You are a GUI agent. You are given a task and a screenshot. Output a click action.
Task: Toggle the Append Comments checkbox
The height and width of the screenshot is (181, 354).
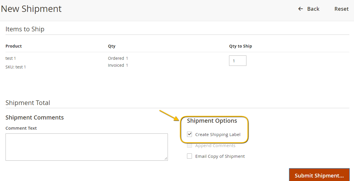click(x=190, y=146)
